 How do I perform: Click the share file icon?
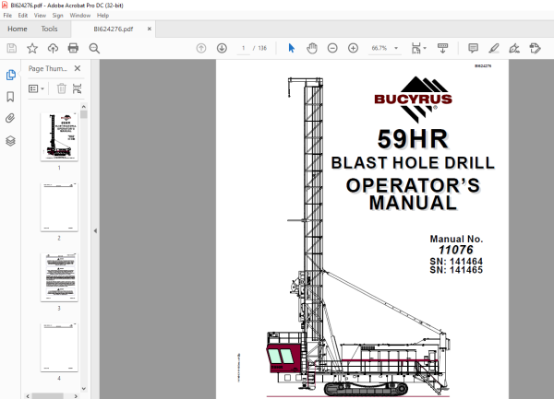pos(535,48)
